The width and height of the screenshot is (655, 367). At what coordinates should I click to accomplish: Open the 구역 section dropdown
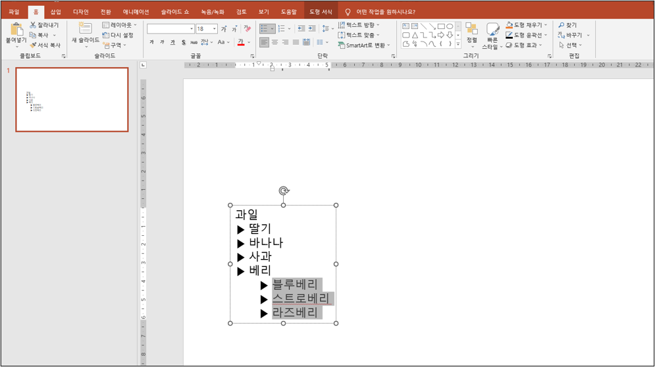(115, 45)
